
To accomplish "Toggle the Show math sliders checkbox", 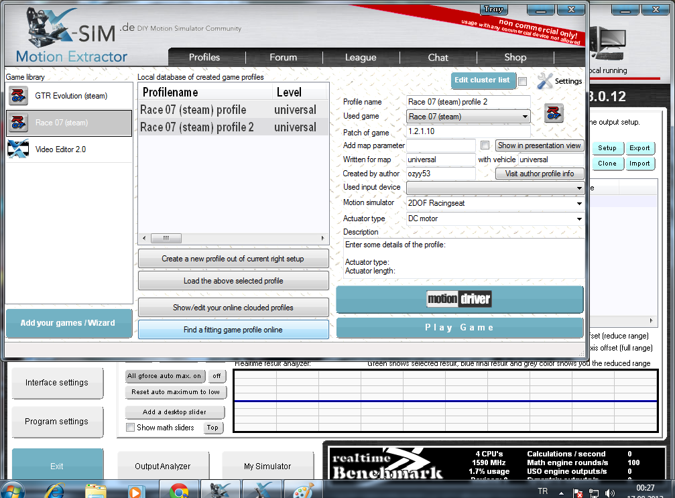I will (130, 428).
